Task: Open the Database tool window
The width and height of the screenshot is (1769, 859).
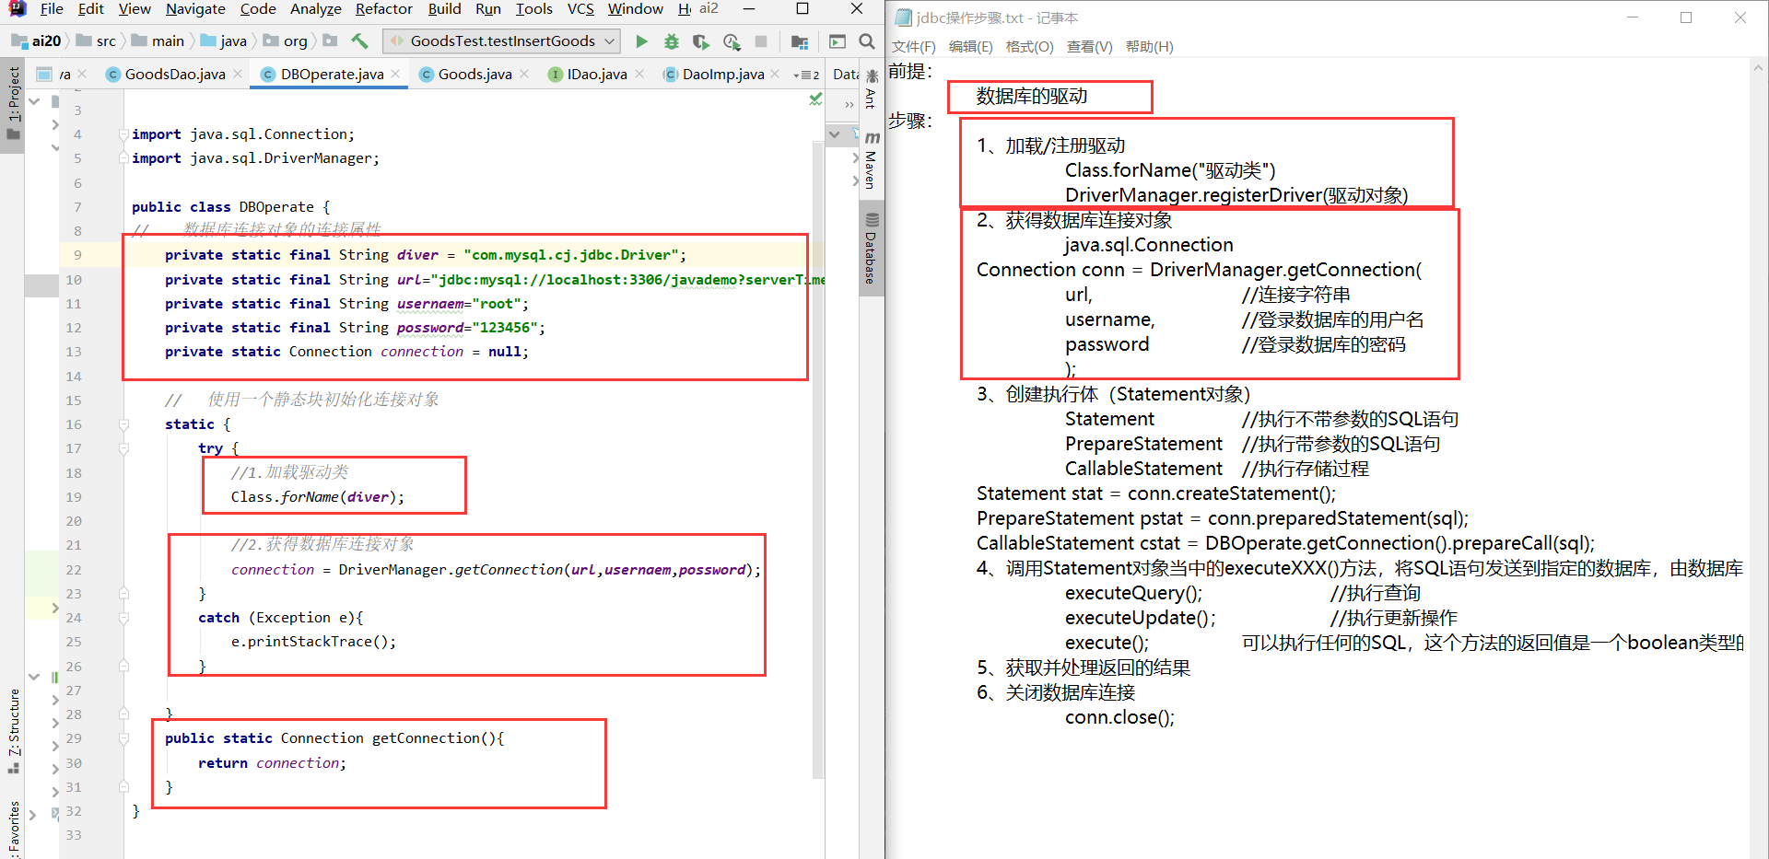Action: click(872, 249)
